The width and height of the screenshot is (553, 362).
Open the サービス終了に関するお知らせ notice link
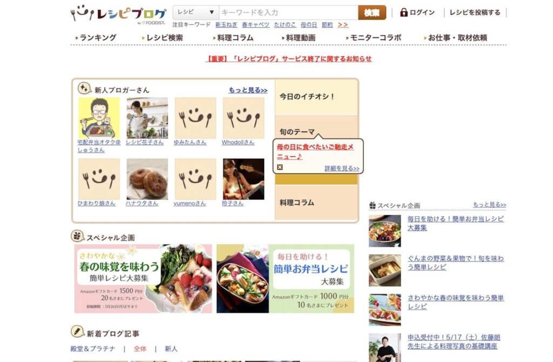click(288, 59)
